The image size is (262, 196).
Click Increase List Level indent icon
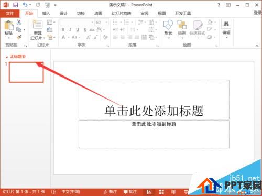click(123, 30)
